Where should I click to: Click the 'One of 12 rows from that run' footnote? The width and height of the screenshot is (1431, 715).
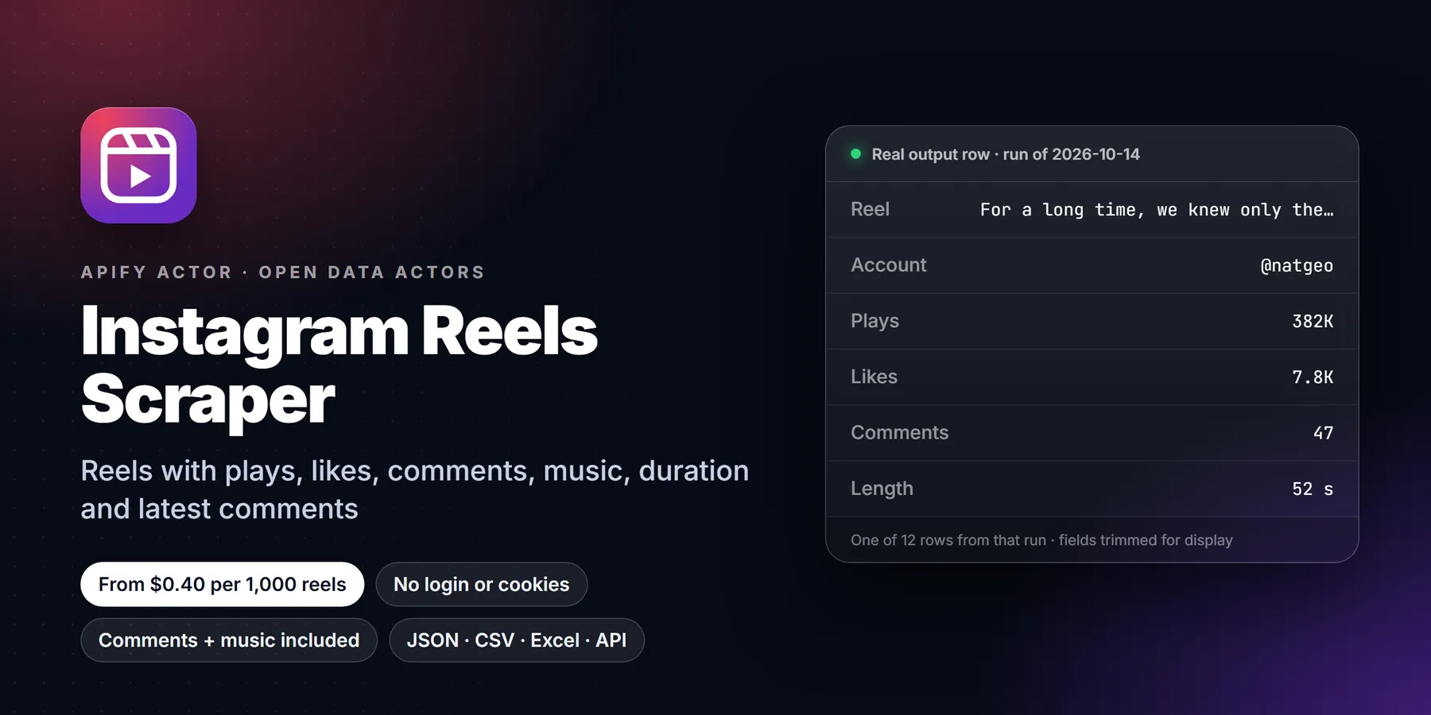[1041, 540]
